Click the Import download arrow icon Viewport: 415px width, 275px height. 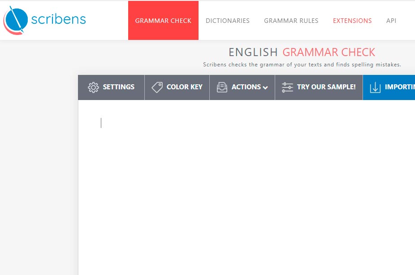pyautogui.click(x=375, y=87)
